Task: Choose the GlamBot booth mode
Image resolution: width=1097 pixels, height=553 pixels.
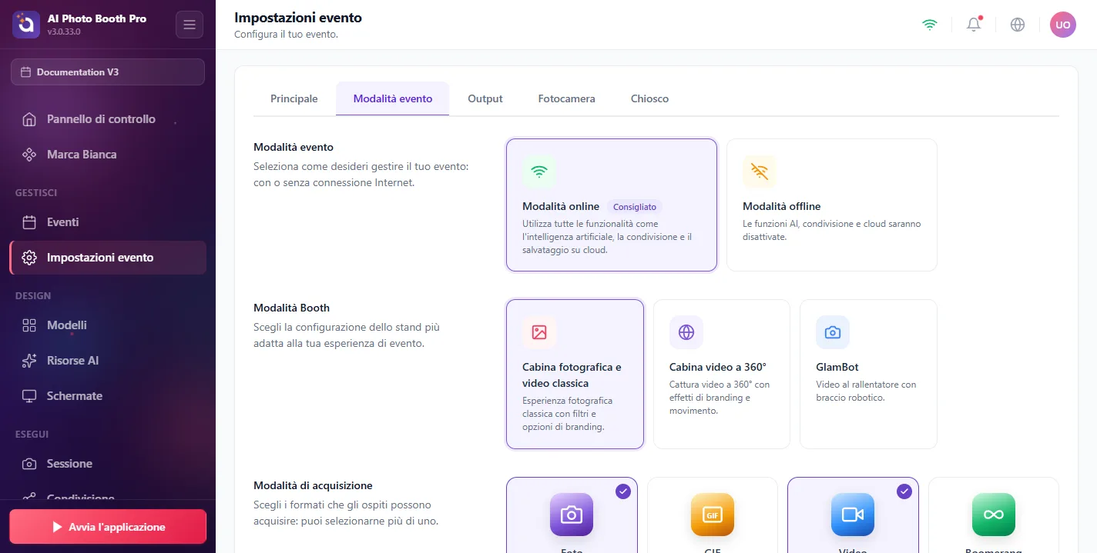Action: [868, 374]
